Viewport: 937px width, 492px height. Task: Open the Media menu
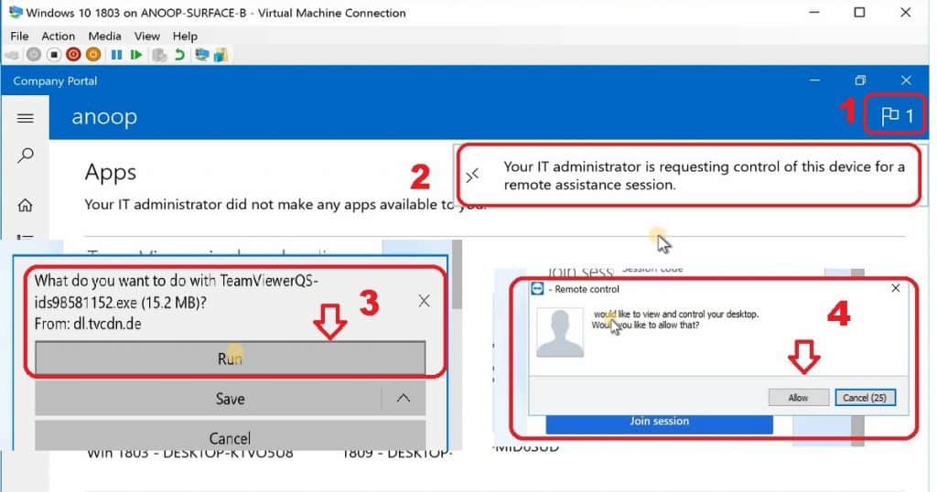point(104,36)
